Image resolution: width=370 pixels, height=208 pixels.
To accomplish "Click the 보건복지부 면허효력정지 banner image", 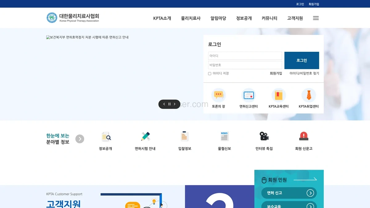I will tap(87, 37).
